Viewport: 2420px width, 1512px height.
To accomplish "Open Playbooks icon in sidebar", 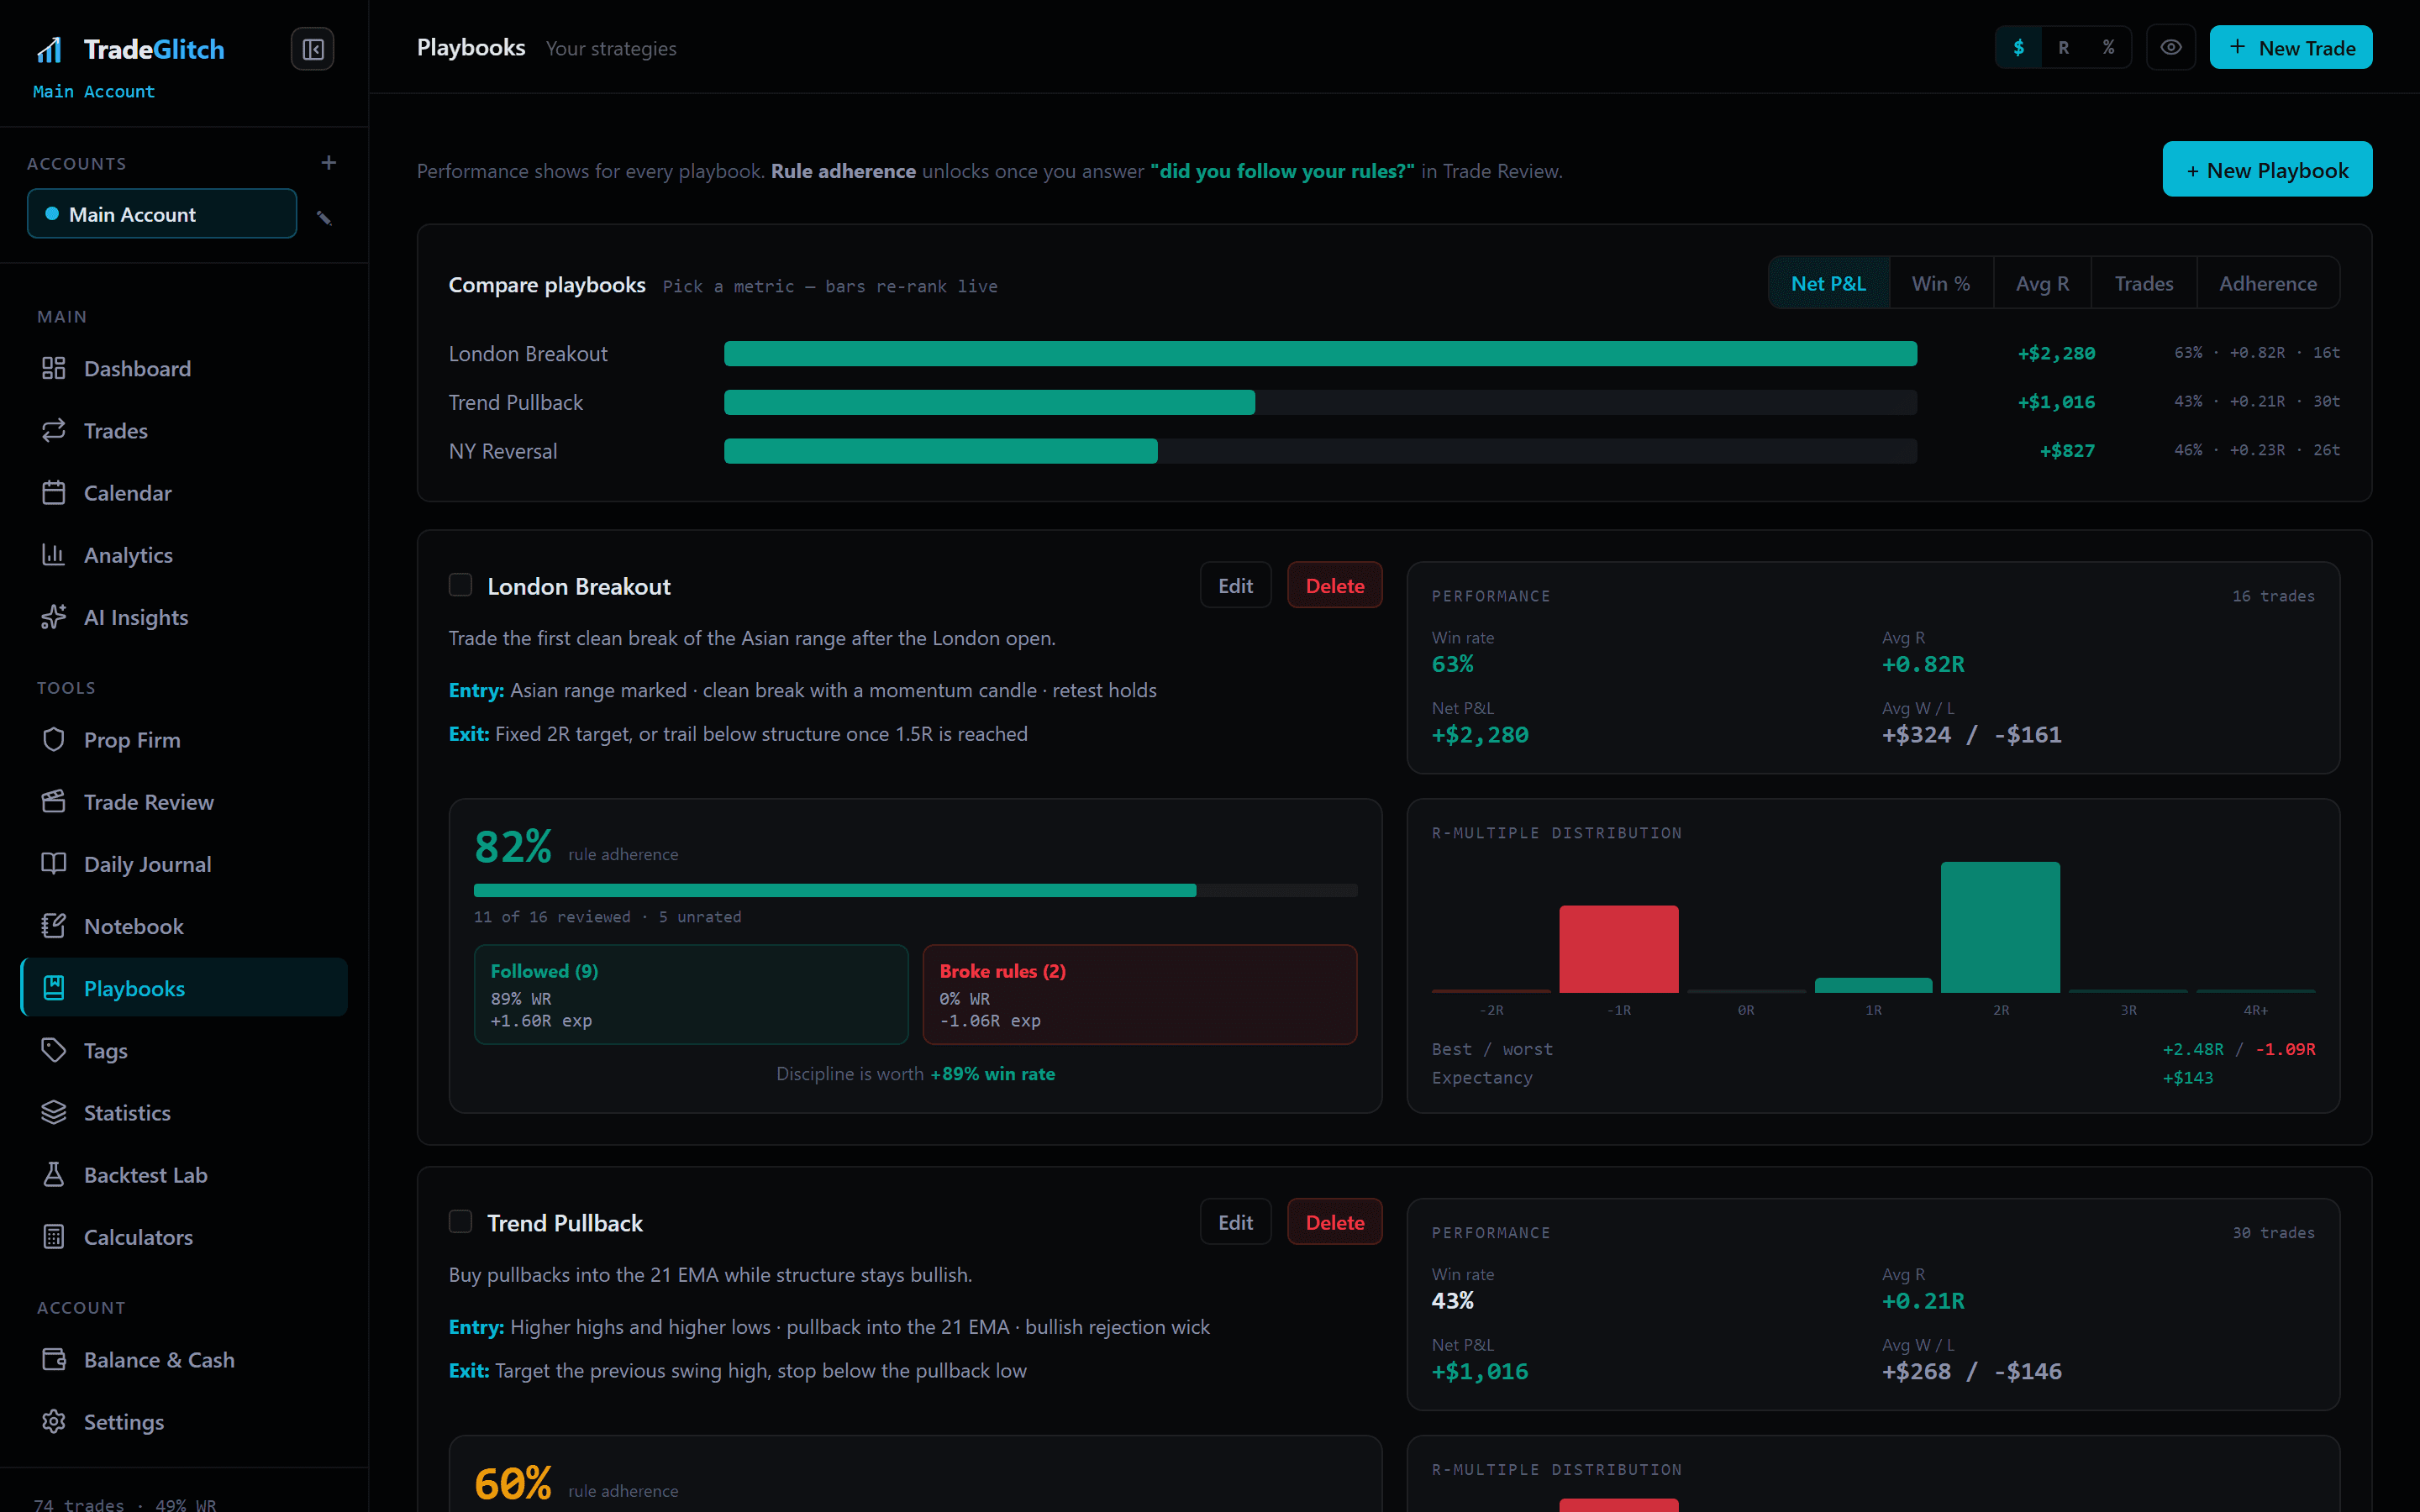I will (x=54, y=988).
